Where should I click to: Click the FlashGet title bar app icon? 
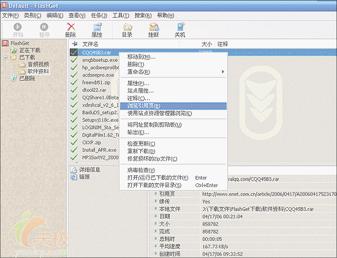(4, 5)
